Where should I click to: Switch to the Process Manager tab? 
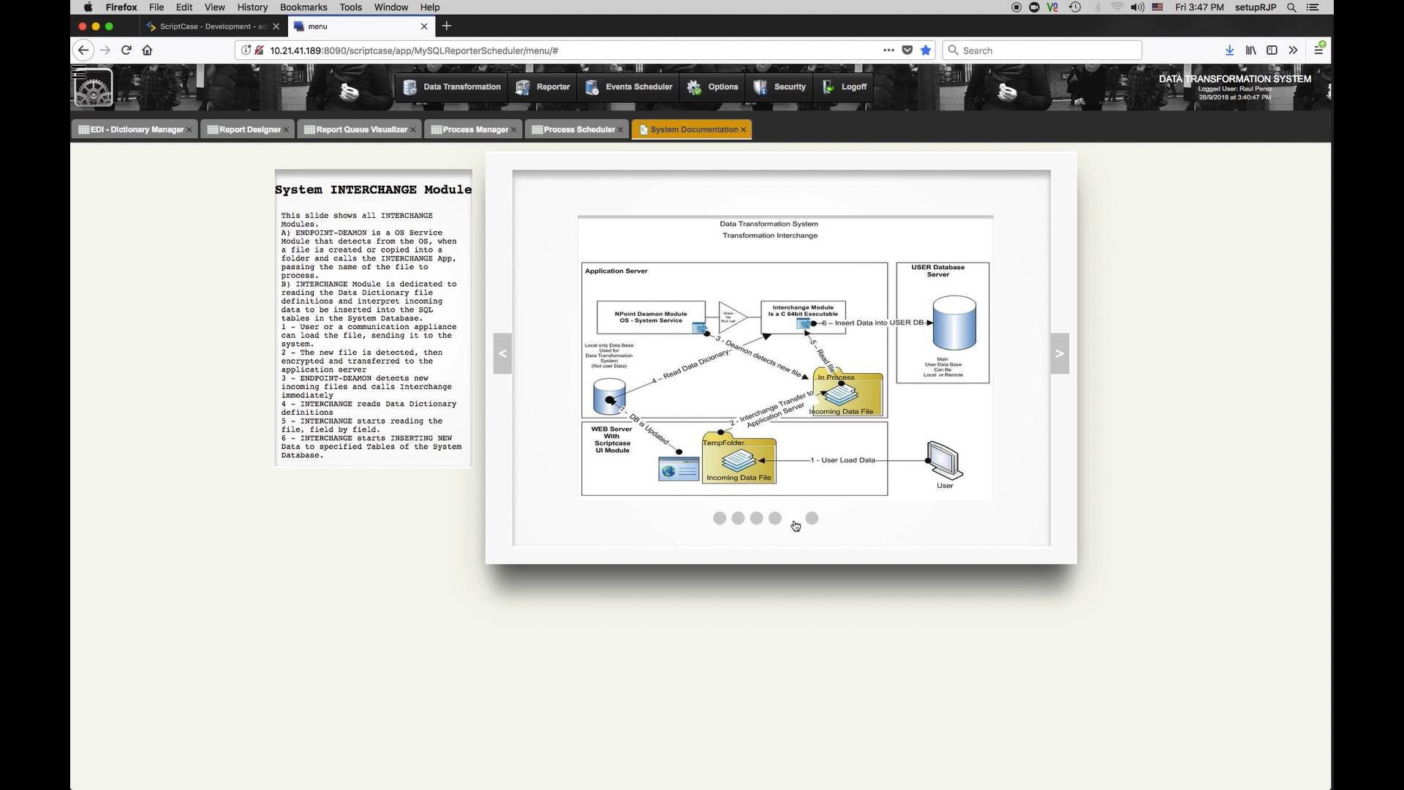click(475, 129)
